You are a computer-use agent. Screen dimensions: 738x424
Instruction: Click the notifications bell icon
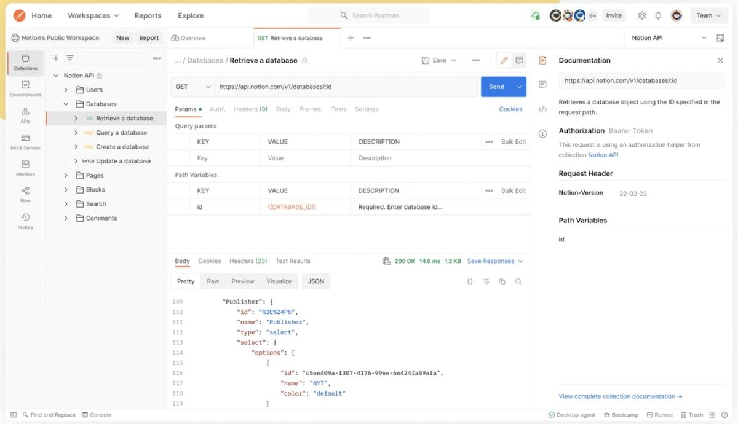658,16
